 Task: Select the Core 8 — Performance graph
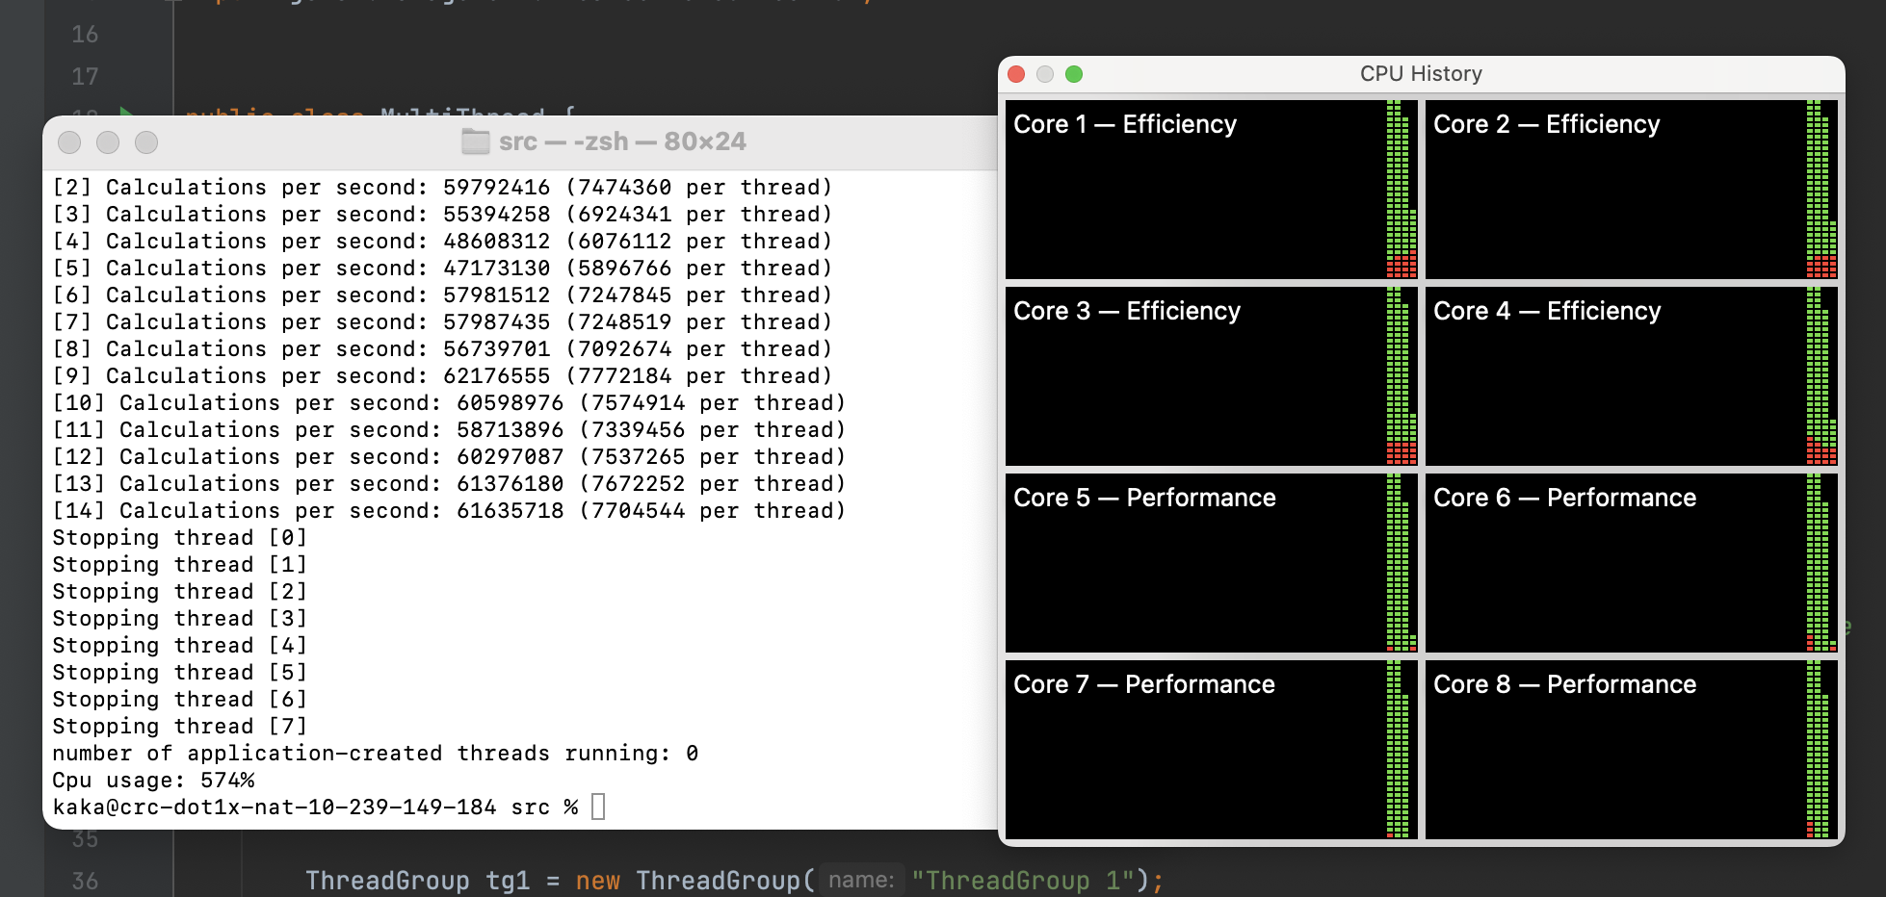pyautogui.click(x=1631, y=750)
